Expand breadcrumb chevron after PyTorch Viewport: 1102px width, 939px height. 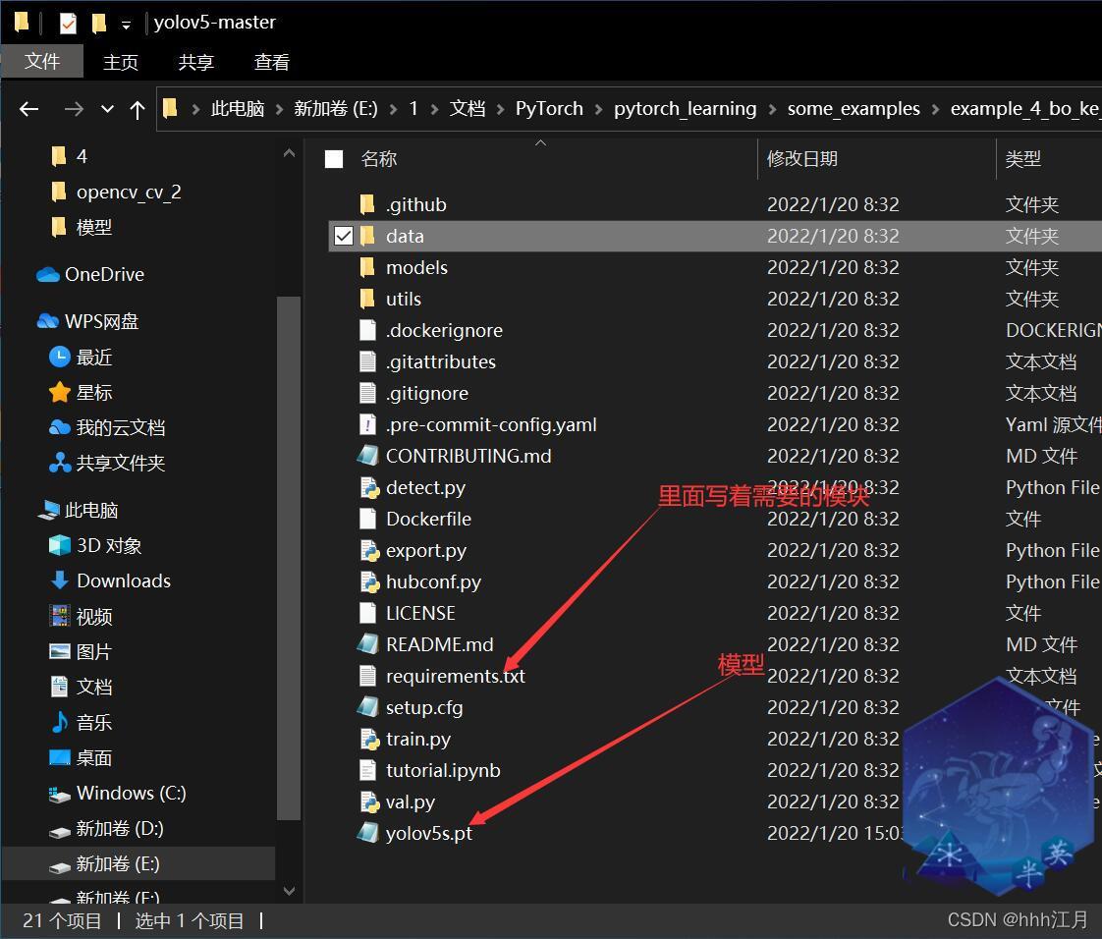click(598, 109)
